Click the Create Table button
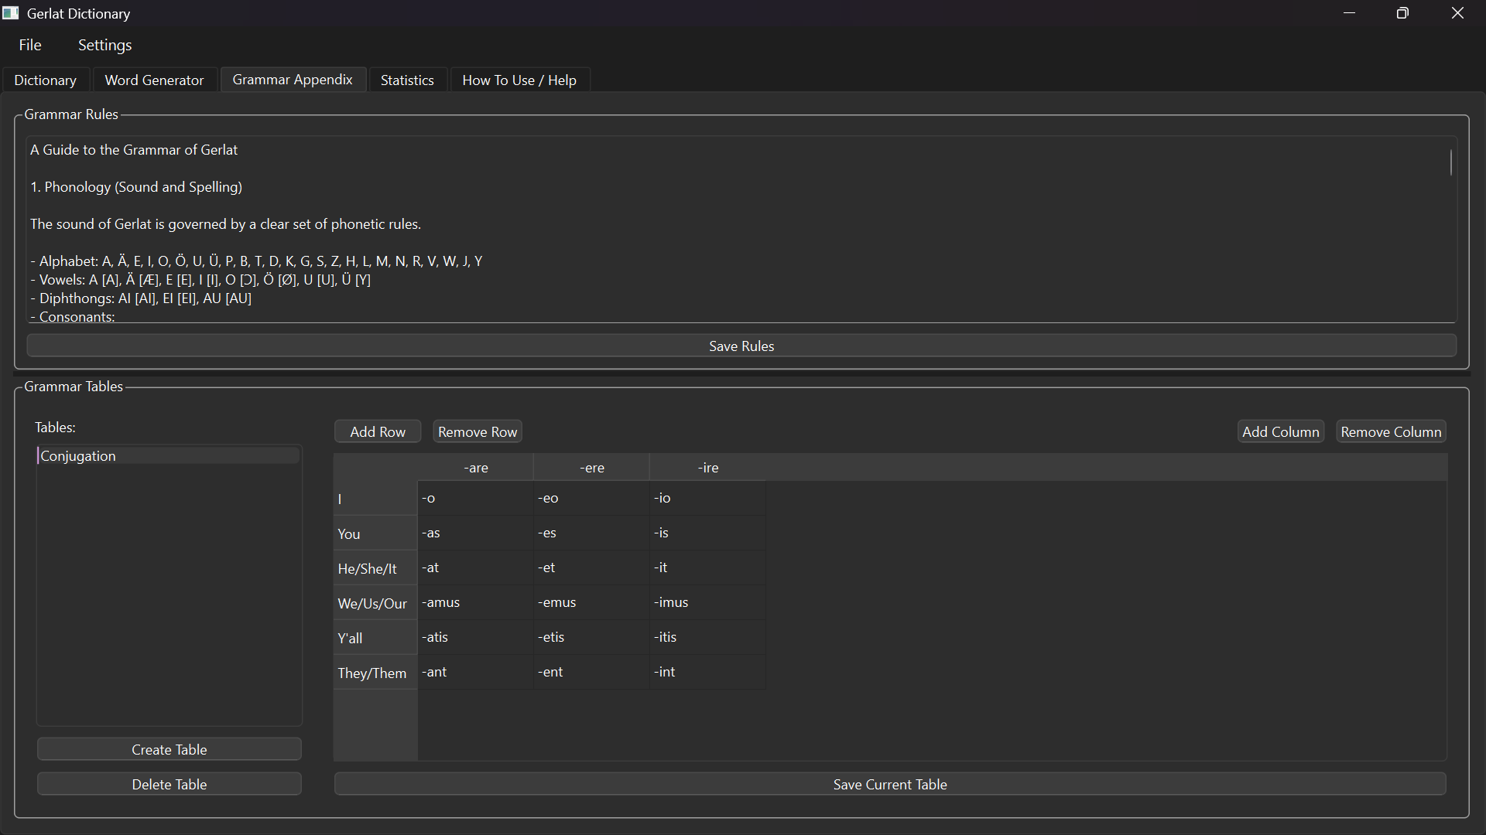This screenshot has width=1486, height=835. (x=169, y=749)
